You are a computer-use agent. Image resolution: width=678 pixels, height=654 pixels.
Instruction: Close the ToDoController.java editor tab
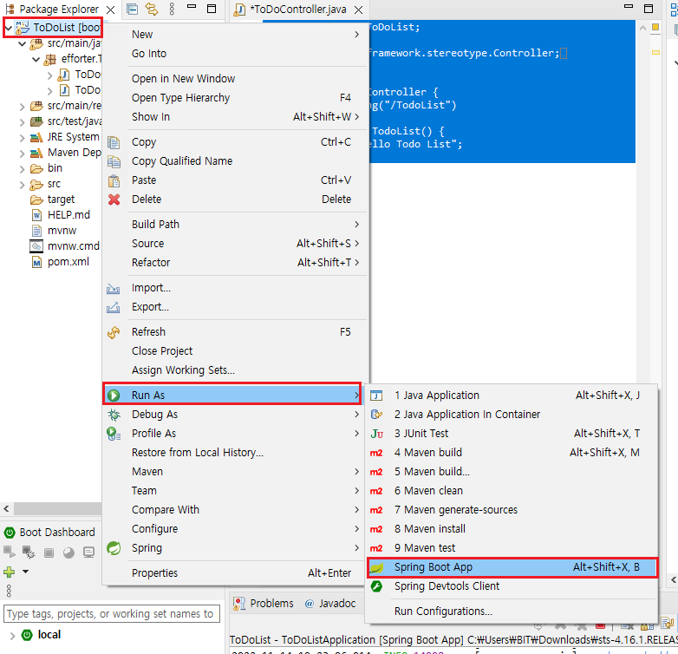(358, 10)
